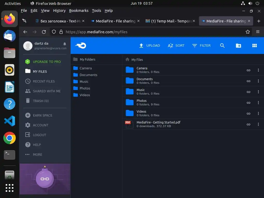
Task: Open Photos folder with 9 files
Action: pos(193,103)
